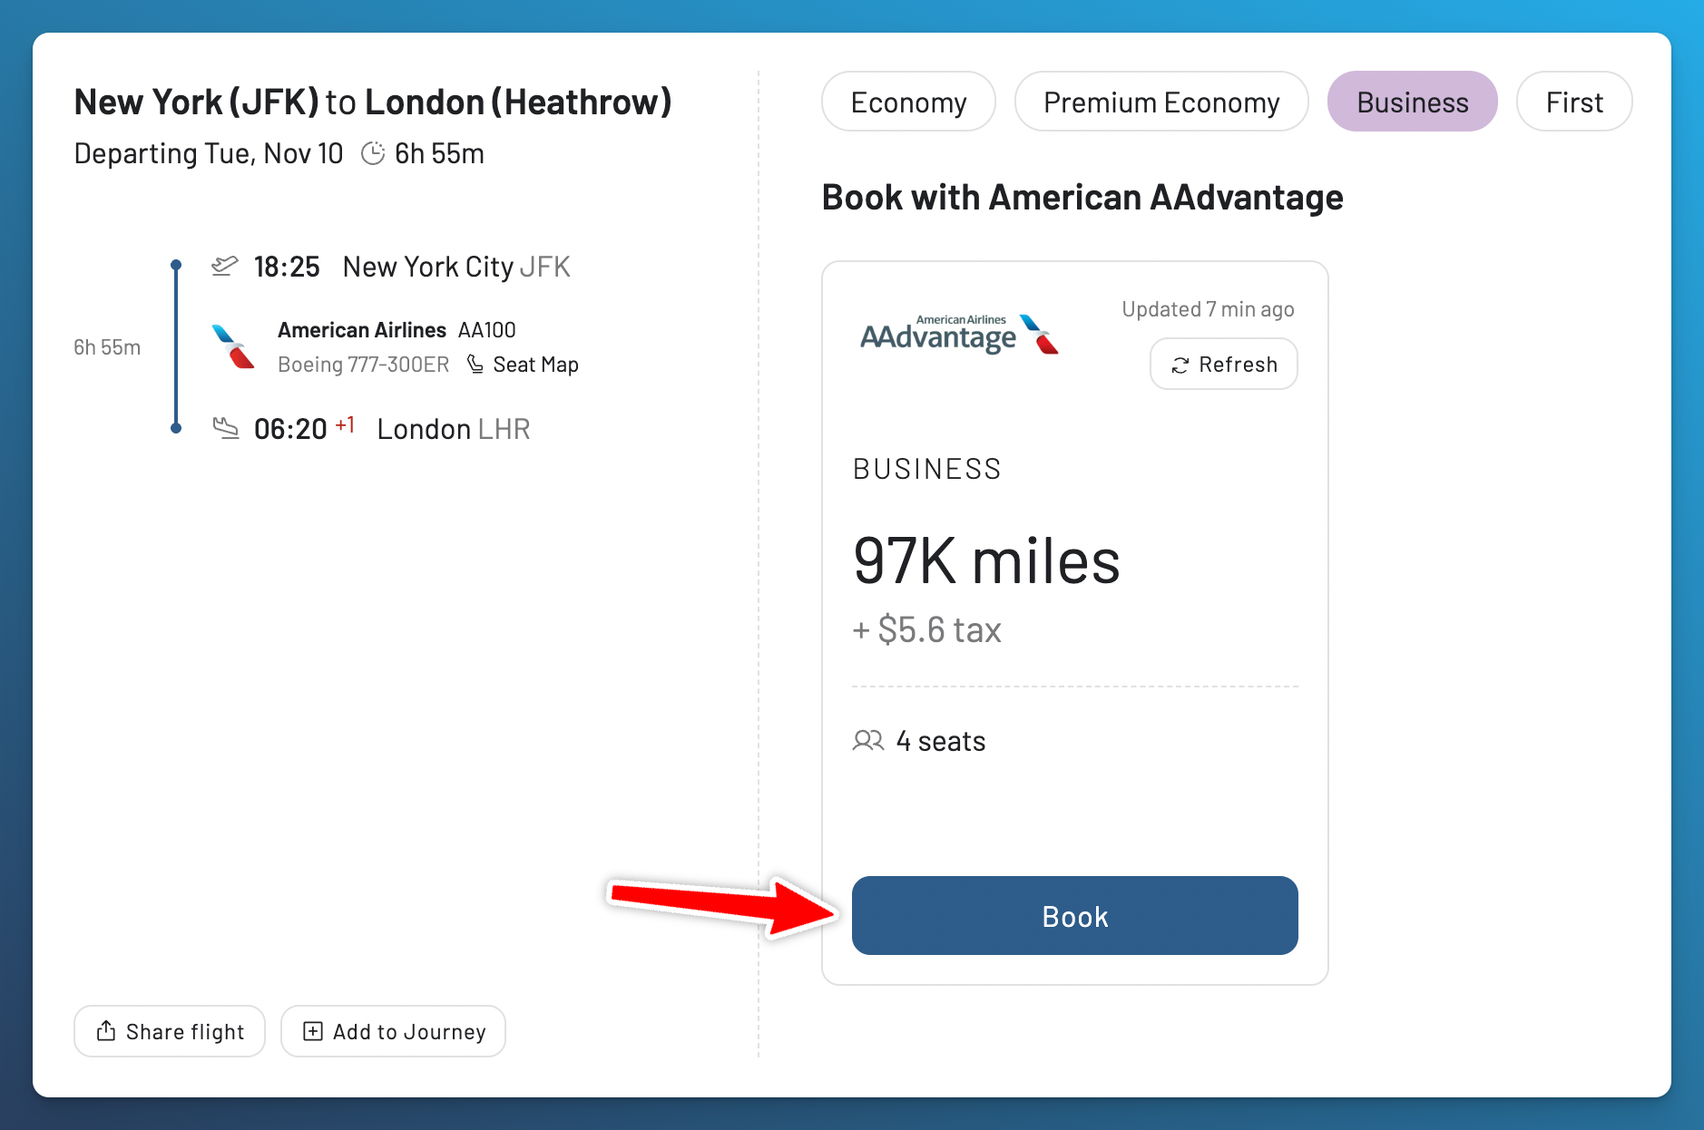Viewport: 1704px width, 1130px height.
Task: Click the plus-box icon in Add to Journey
Action: click(312, 1031)
